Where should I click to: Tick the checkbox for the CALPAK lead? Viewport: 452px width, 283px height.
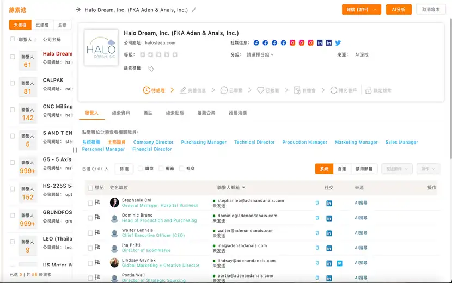[x=13, y=83]
